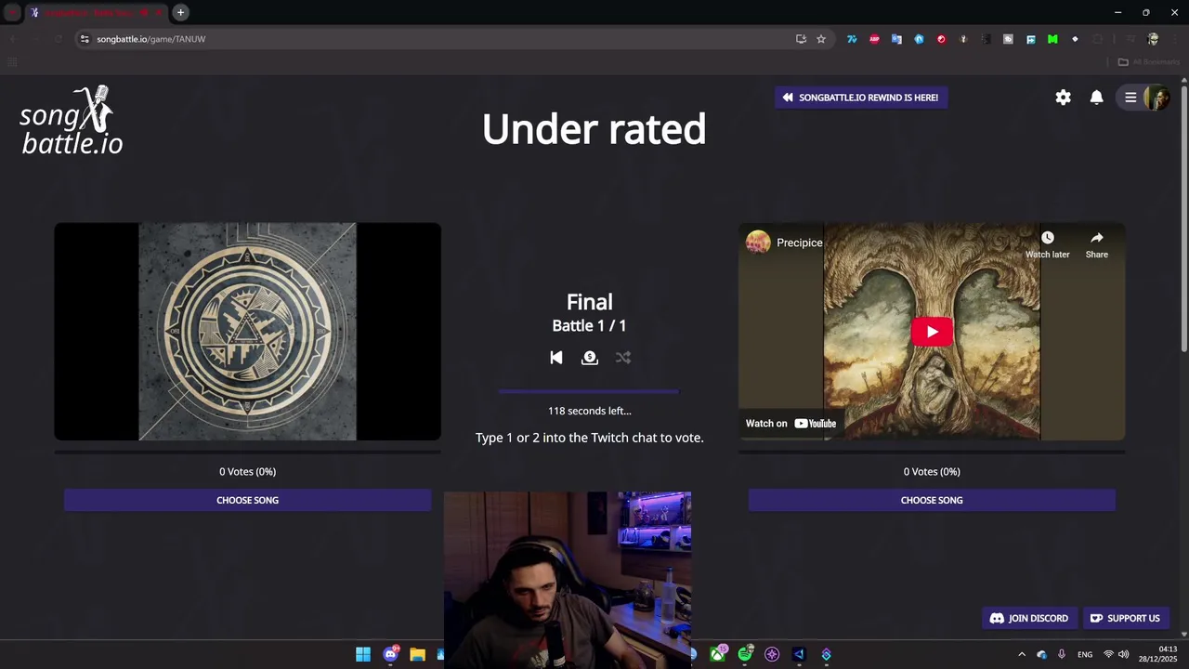Choose the left song with the emblem artwork
This screenshot has width=1189, height=669.
[247, 500]
